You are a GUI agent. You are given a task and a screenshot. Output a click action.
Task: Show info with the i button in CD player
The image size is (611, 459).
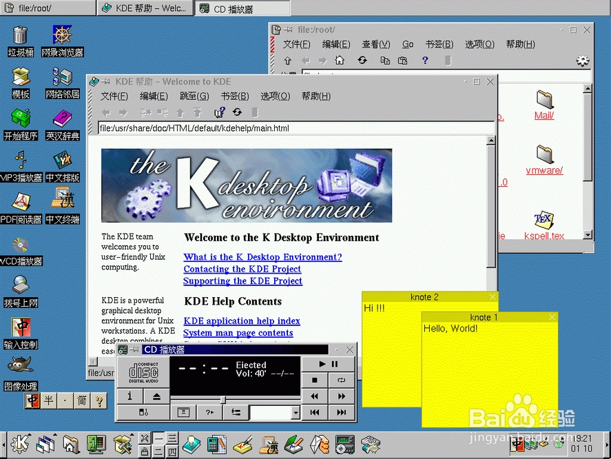point(130,396)
